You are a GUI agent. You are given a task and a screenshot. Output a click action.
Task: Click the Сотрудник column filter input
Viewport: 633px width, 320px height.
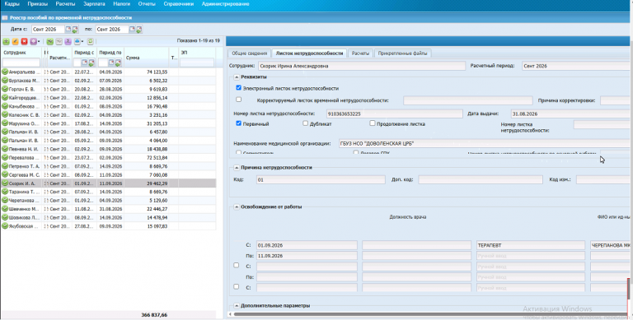point(21,63)
